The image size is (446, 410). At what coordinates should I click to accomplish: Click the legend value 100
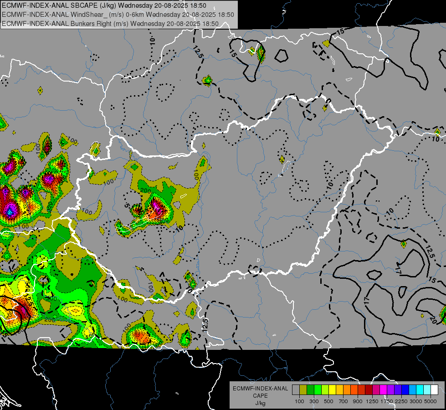(299, 401)
